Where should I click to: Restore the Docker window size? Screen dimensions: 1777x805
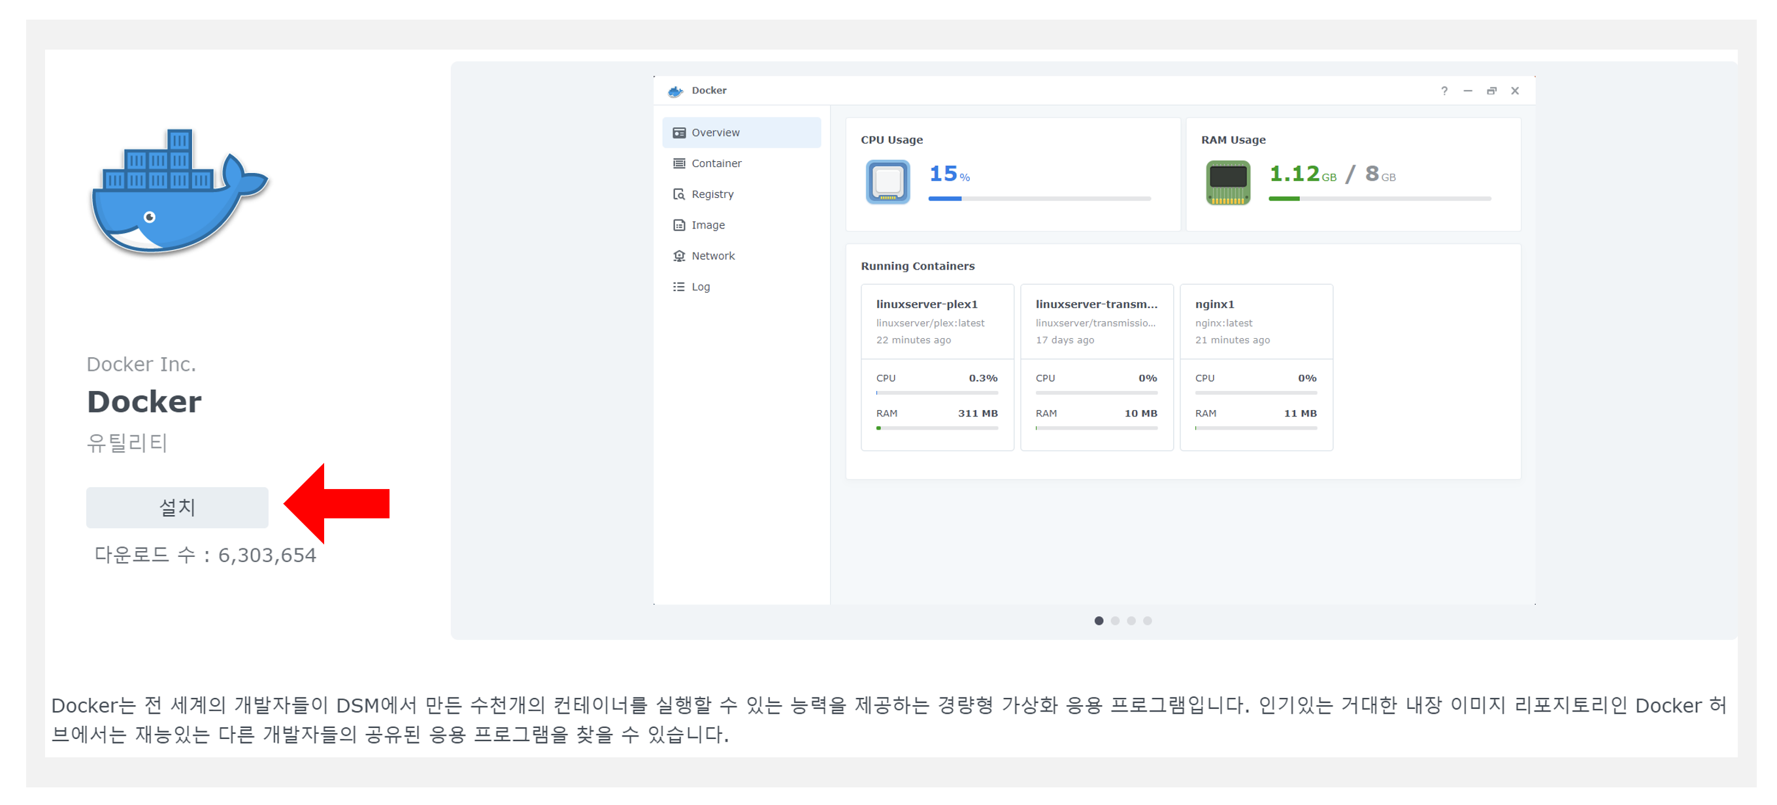coord(1491,91)
